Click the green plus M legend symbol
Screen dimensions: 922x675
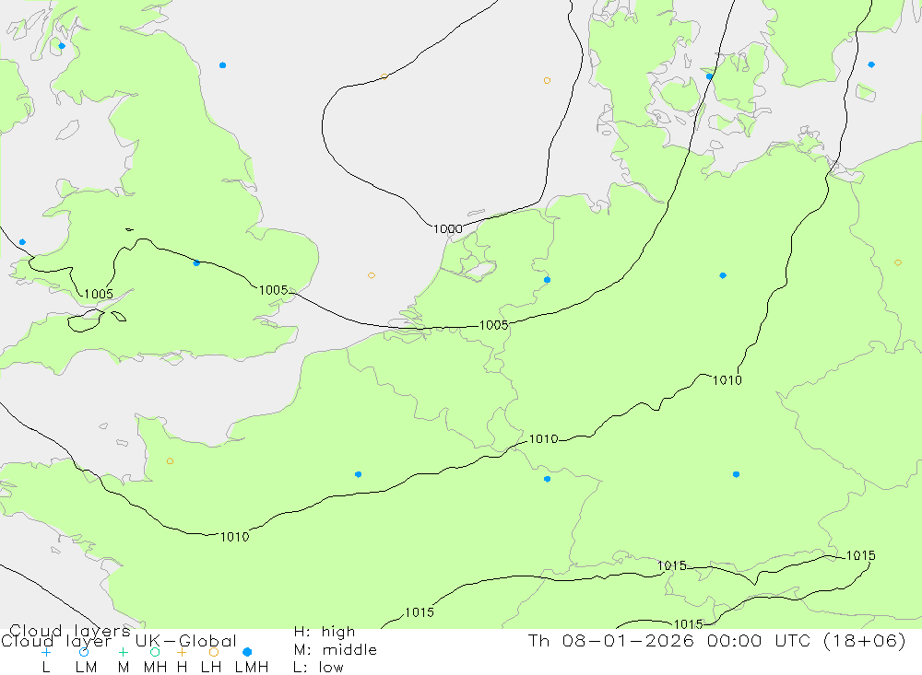[123, 652]
